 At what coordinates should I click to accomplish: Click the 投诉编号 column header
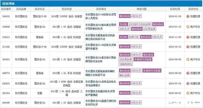[x=6, y=9]
